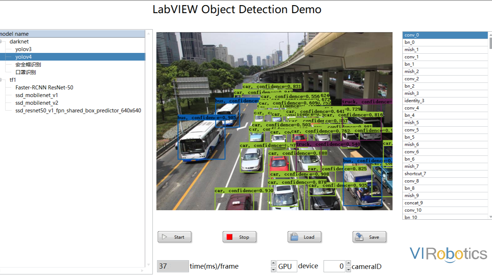This screenshot has width=492, height=277.
Task: Click the model name column header
Action: click(x=72, y=34)
